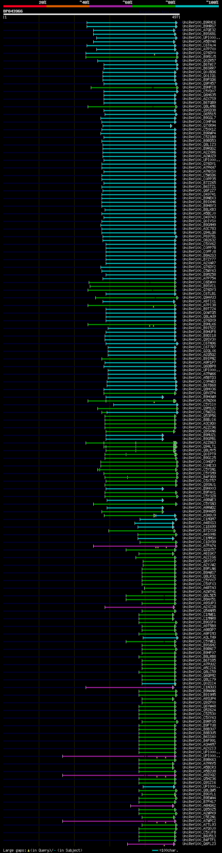Click label UniRef100_C1MQM7
Screen dimensions: 222x853
(199, 519)
